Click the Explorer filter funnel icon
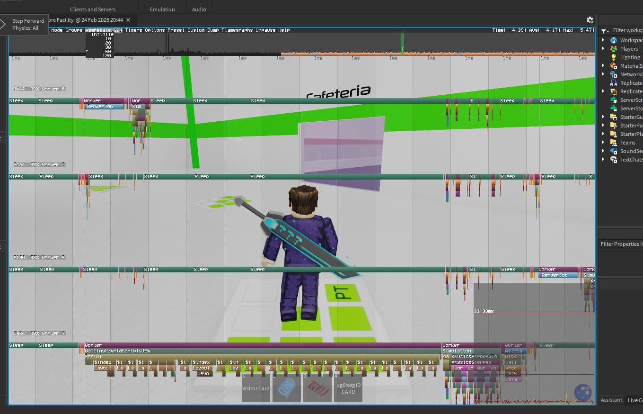 point(604,31)
